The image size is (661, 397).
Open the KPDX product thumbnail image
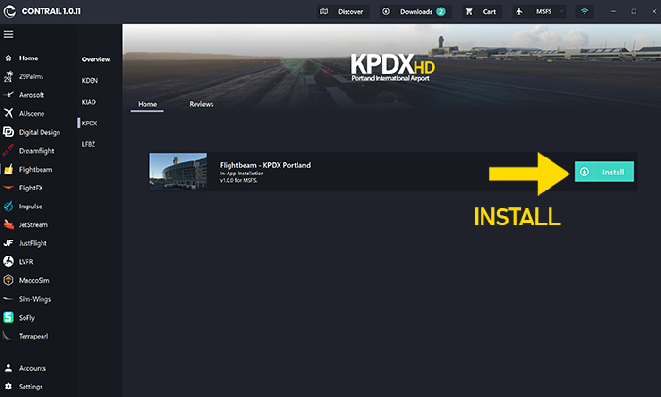tap(178, 172)
